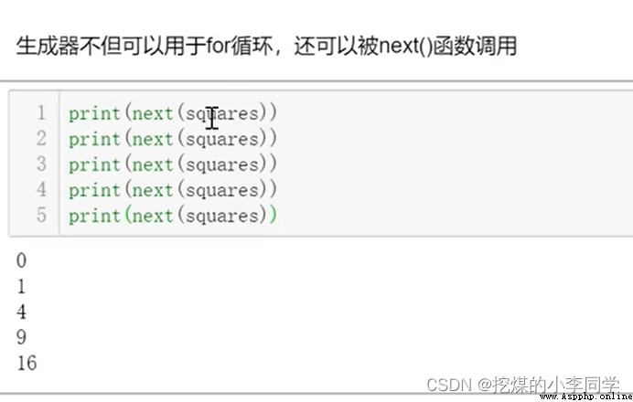This screenshot has height=402, width=633.
Task: Click code line 5 print statement
Action: tap(173, 216)
